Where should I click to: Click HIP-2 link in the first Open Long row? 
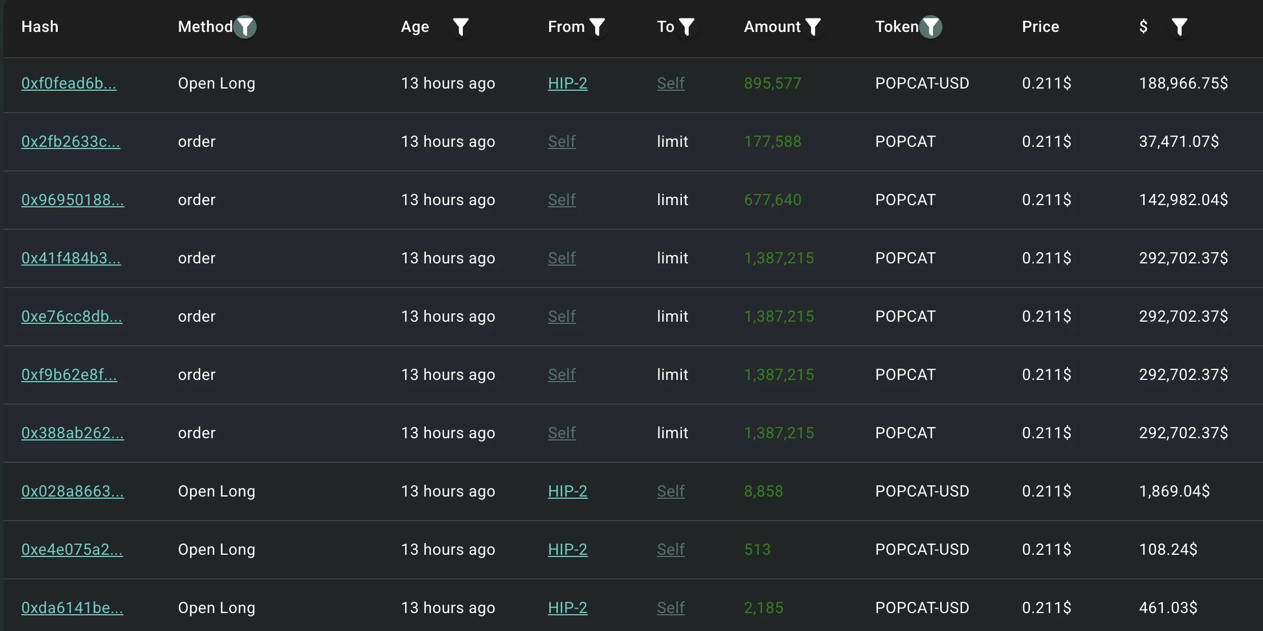568,83
